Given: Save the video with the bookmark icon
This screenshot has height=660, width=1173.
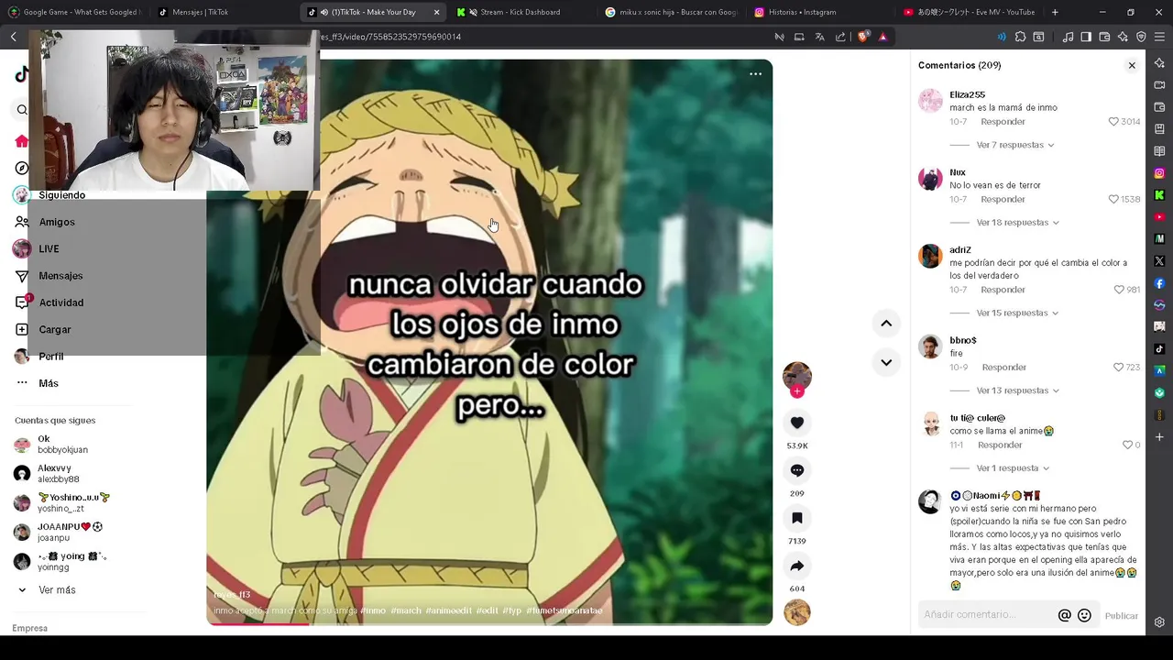Looking at the screenshot, I should tap(797, 518).
